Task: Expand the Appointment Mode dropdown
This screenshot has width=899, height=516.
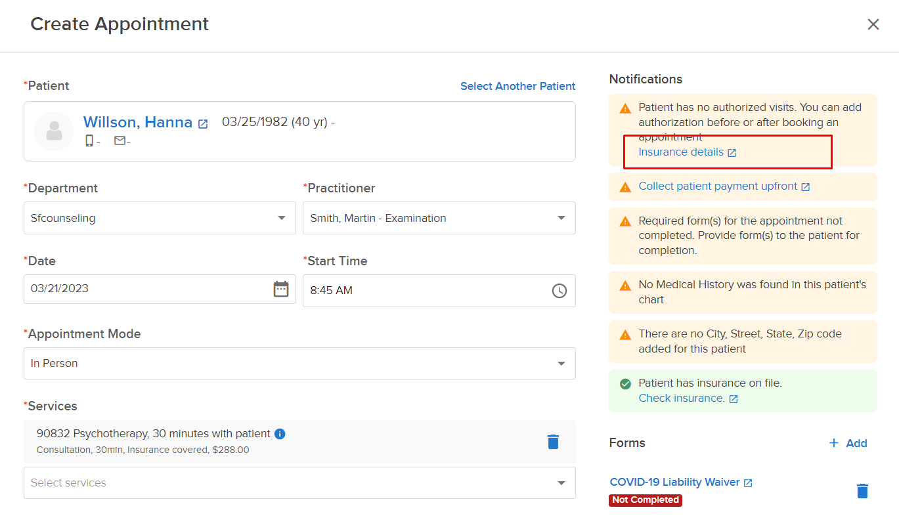Action: tap(561, 363)
